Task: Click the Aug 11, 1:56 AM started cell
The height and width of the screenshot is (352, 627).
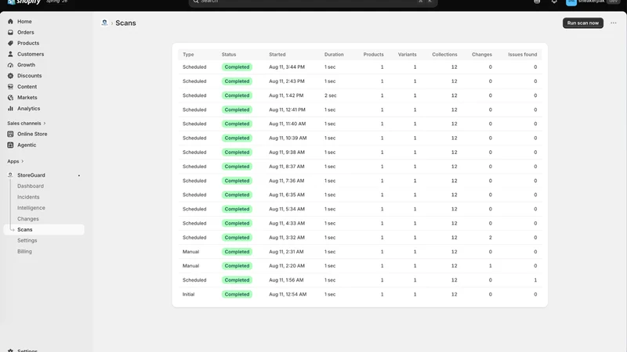Action: [x=287, y=280]
